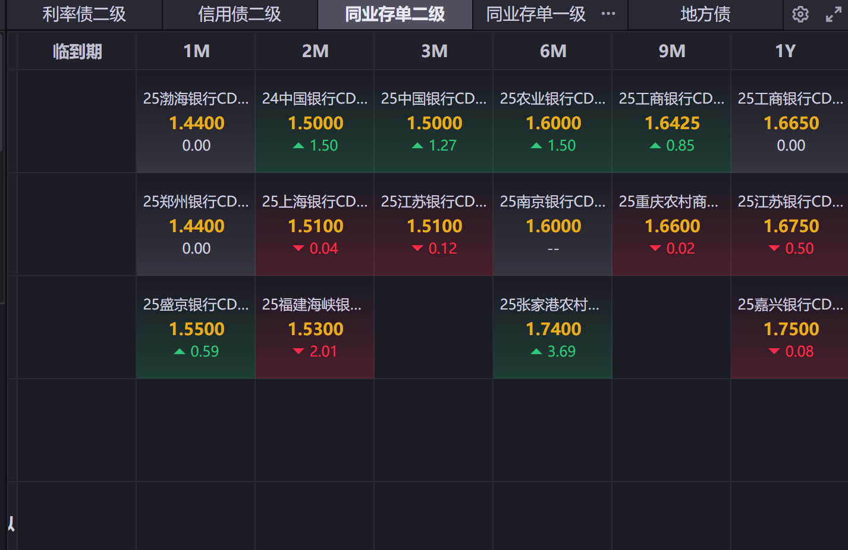Open the settings gear icon
This screenshot has height=550, width=848.
pyautogui.click(x=800, y=14)
